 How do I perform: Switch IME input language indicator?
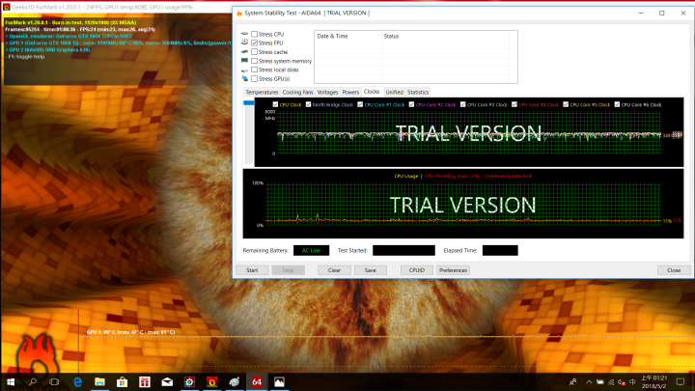point(632,381)
